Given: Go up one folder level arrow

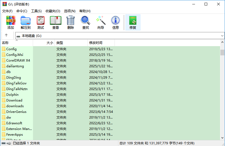Looking at the screenshot, I should click(x=6, y=35).
